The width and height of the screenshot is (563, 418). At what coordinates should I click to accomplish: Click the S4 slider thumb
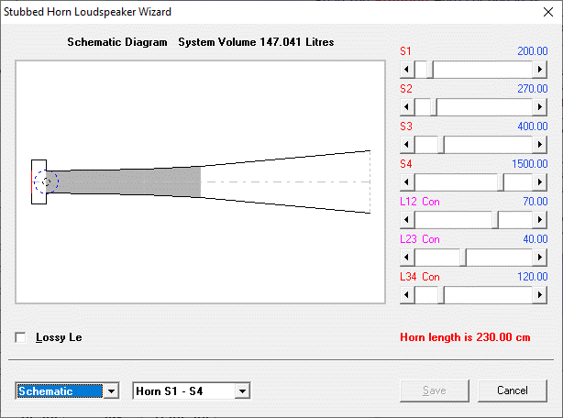[501, 182]
